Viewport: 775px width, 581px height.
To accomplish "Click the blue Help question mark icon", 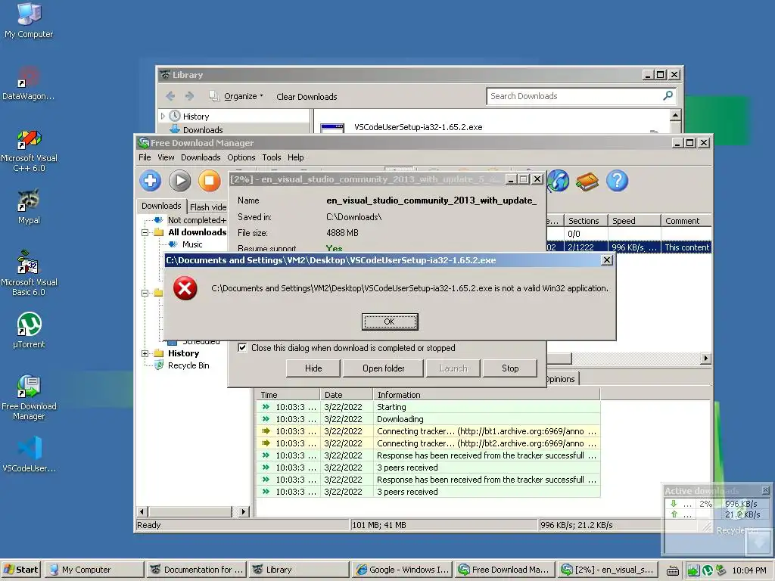I will point(618,181).
